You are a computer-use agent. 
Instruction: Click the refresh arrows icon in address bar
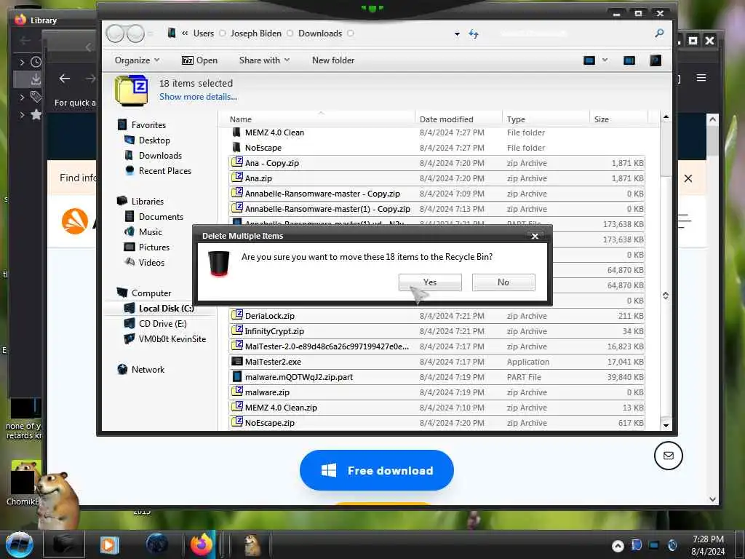click(x=473, y=33)
